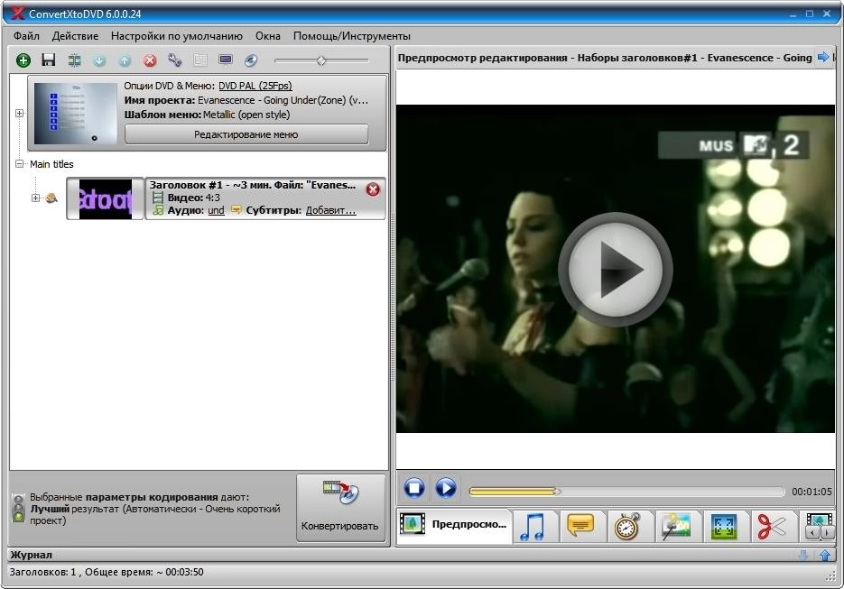844x589 pixels.
Task: Stop the preview playback
Action: click(x=414, y=488)
